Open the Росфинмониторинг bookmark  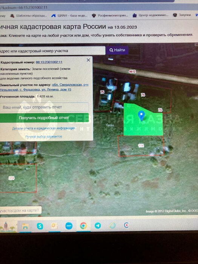[110, 15]
